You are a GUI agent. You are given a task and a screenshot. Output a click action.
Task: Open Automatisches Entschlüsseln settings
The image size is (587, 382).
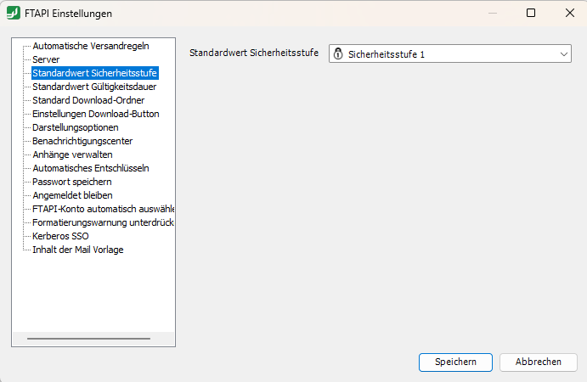pyautogui.click(x=91, y=168)
